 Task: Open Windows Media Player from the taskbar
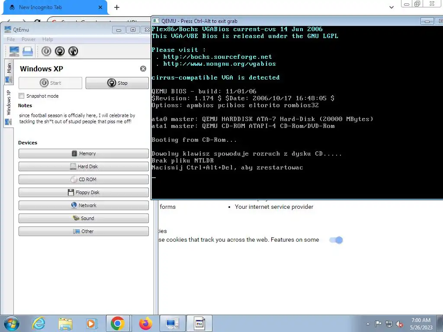tap(91, 323)
